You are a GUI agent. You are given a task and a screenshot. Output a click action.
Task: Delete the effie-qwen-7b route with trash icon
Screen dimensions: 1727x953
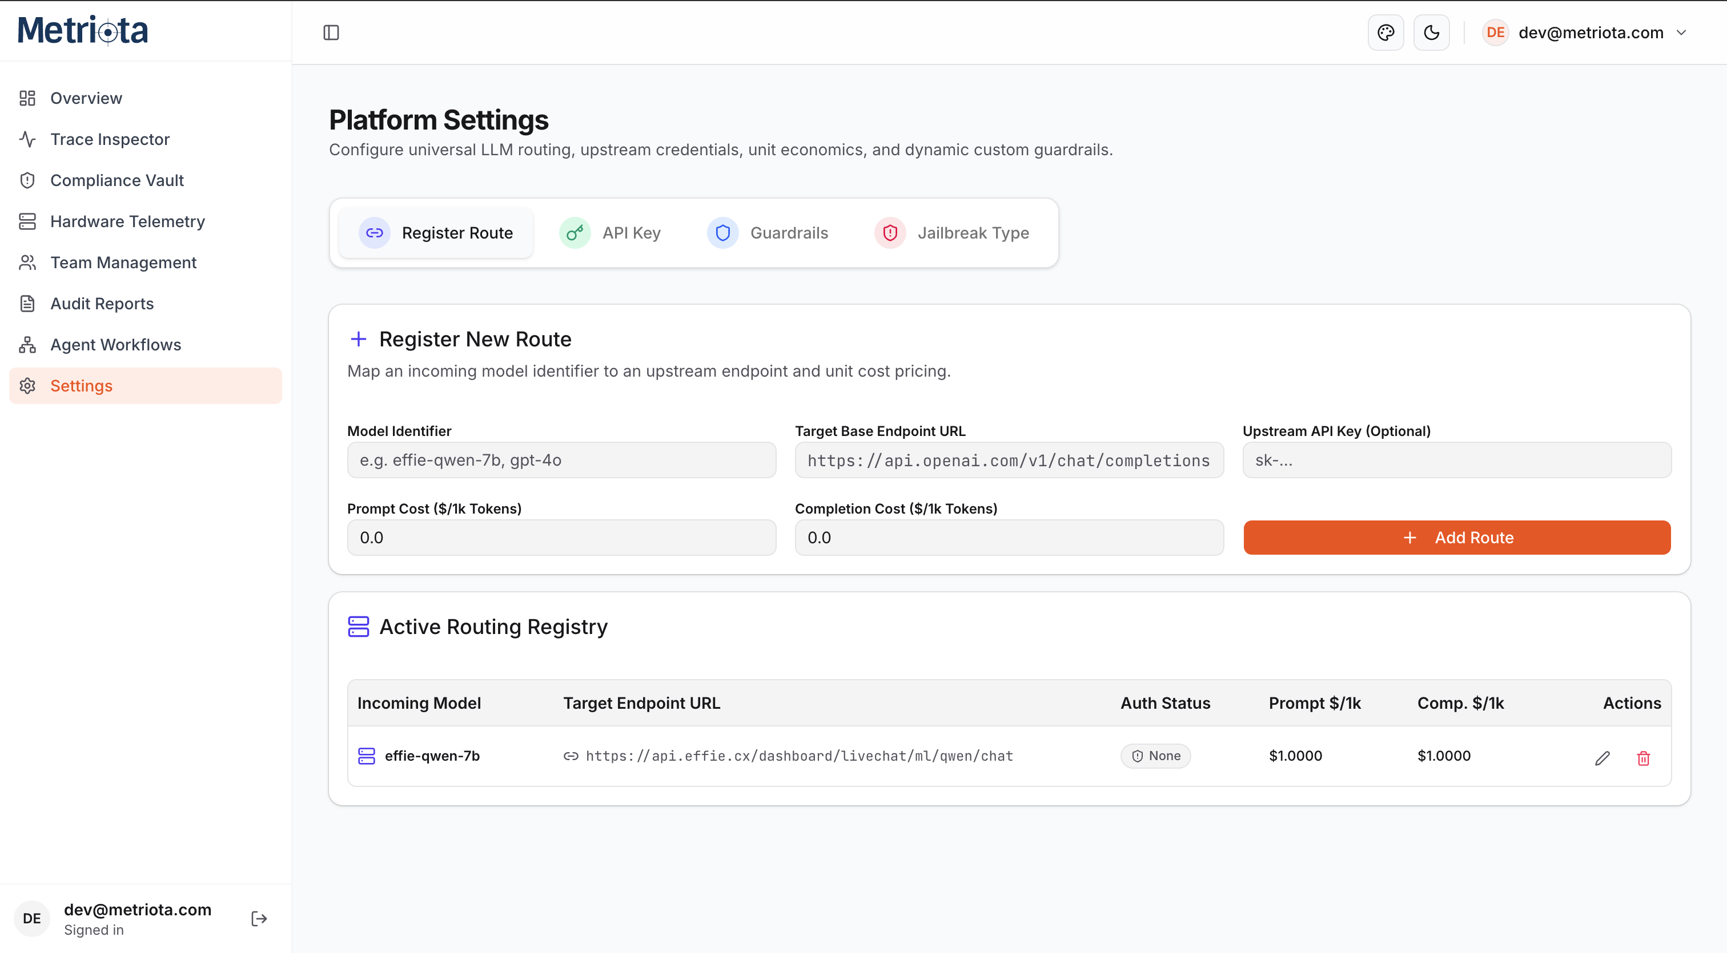(x=1643, y=758)
